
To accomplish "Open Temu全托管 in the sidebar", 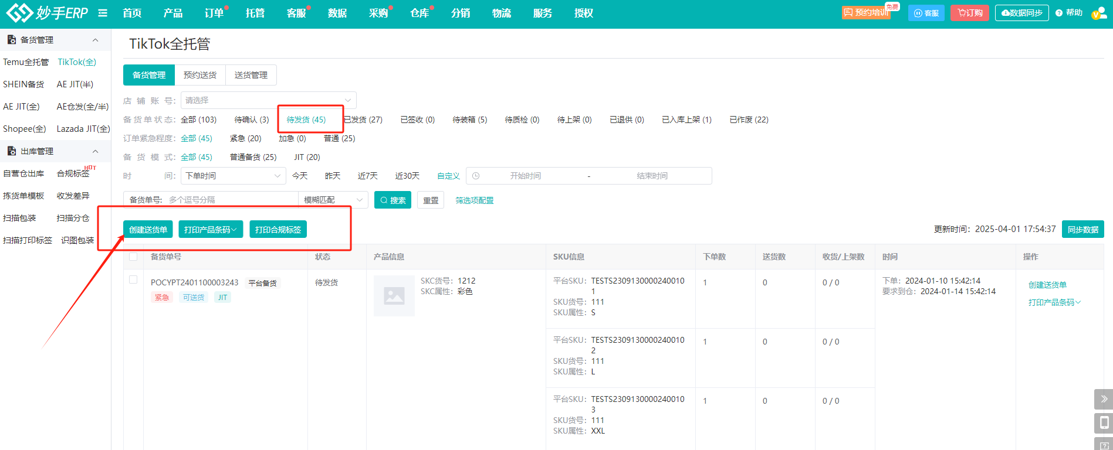I will [26, 62].
